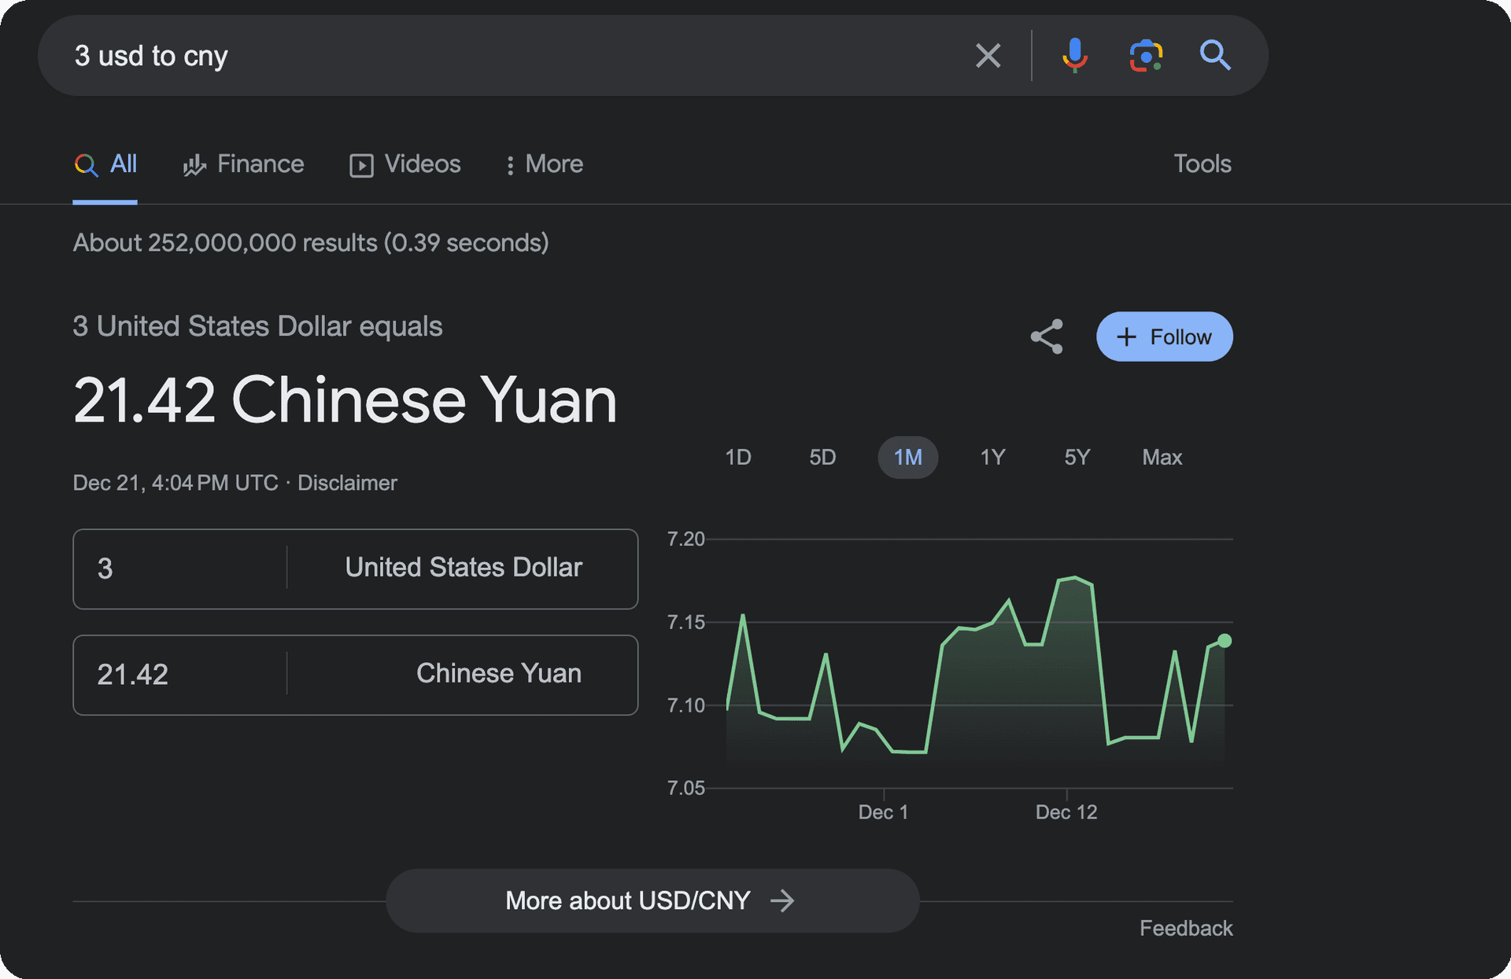Viewport: 1511px width, 979px height.
Task: Send Feedback on this result
Action: click(1186, 929)
